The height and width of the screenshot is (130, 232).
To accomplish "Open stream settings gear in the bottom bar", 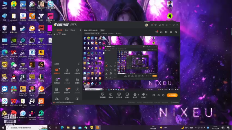I will click(163, 95).
